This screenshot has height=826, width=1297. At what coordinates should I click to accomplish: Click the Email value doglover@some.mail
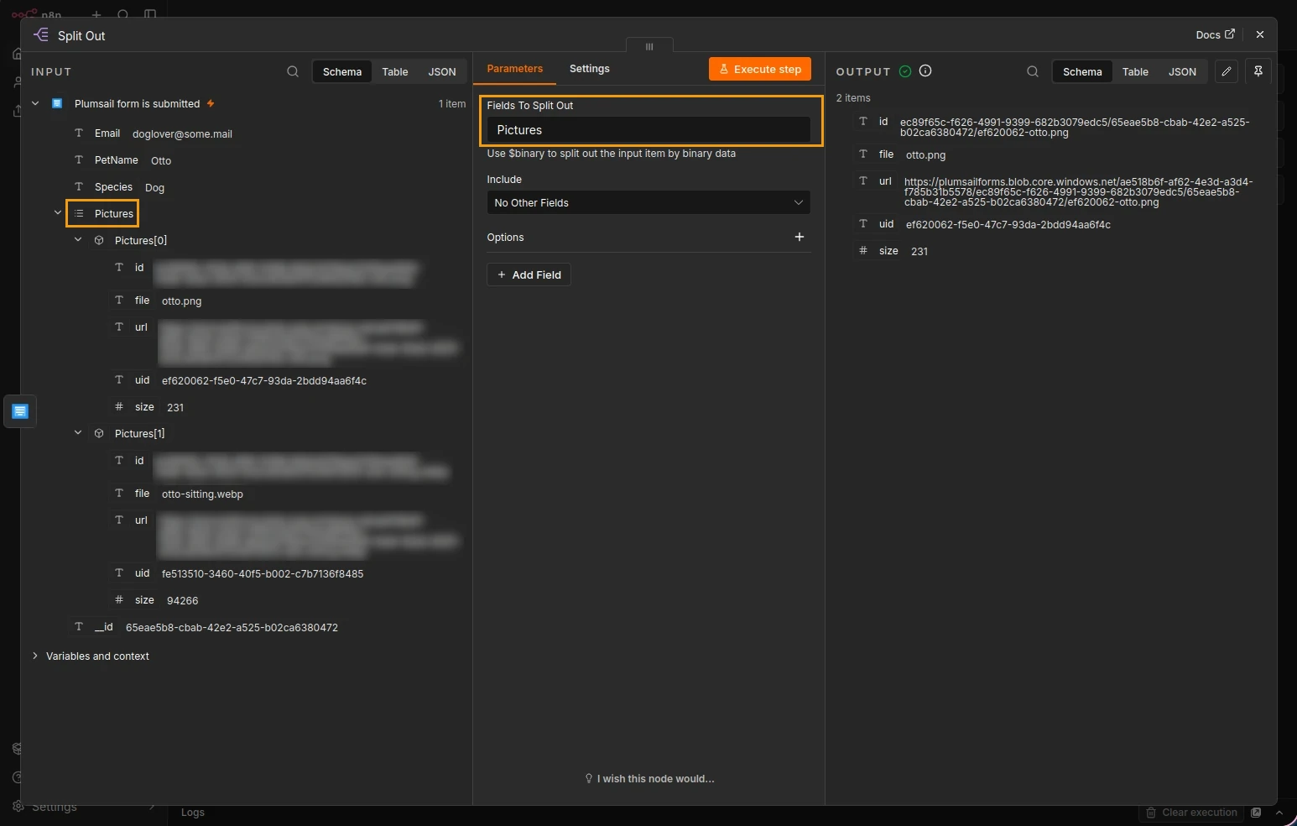[183, 134]
